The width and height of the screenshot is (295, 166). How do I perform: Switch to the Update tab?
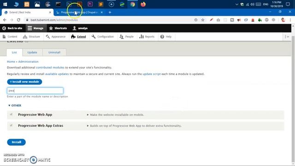pos(32,52)
